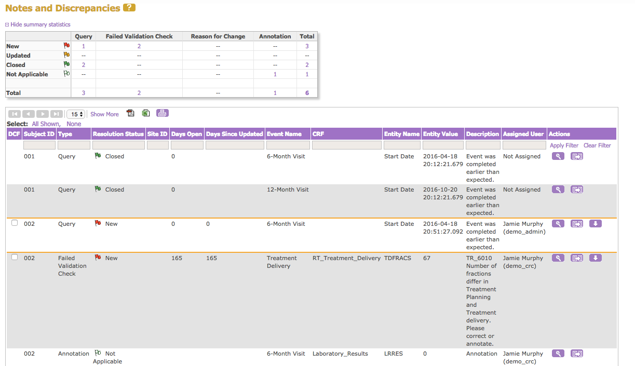The width and height of the screenshot is (635, 366).
Task: Sort by Resolution Status column header
Action: point(118,134)
